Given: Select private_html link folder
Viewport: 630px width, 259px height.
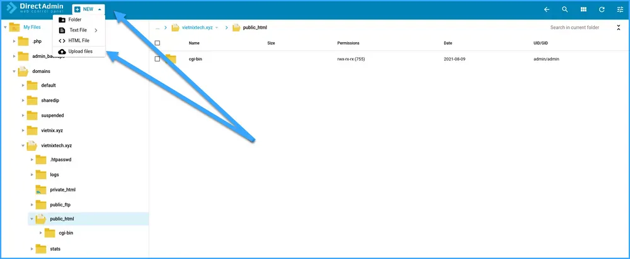Looking at the screenshot, I should click(x=63, y=190).
